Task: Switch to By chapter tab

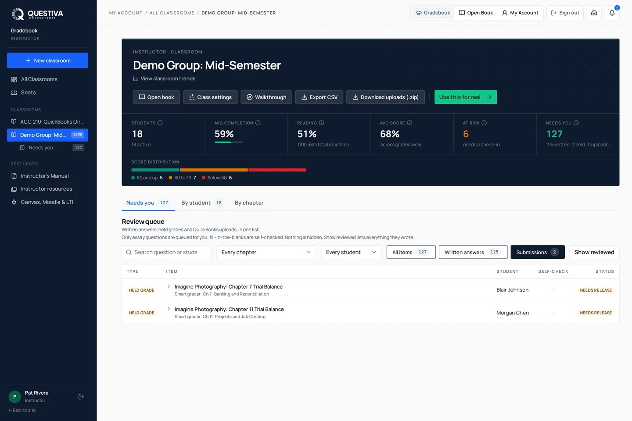Action: [x=249, y=203]
